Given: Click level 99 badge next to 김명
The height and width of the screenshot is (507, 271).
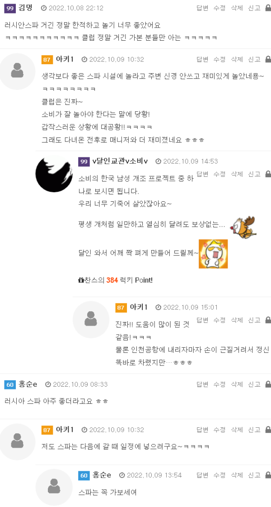Looking at the screenshot, I should [x=10, y=9].
